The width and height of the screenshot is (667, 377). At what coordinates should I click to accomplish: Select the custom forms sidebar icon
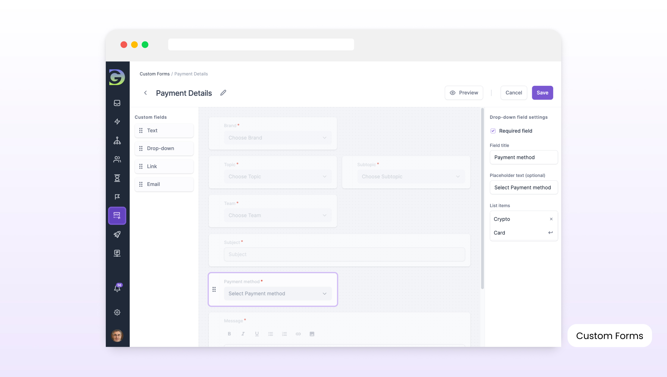click(x=117, y=216)
